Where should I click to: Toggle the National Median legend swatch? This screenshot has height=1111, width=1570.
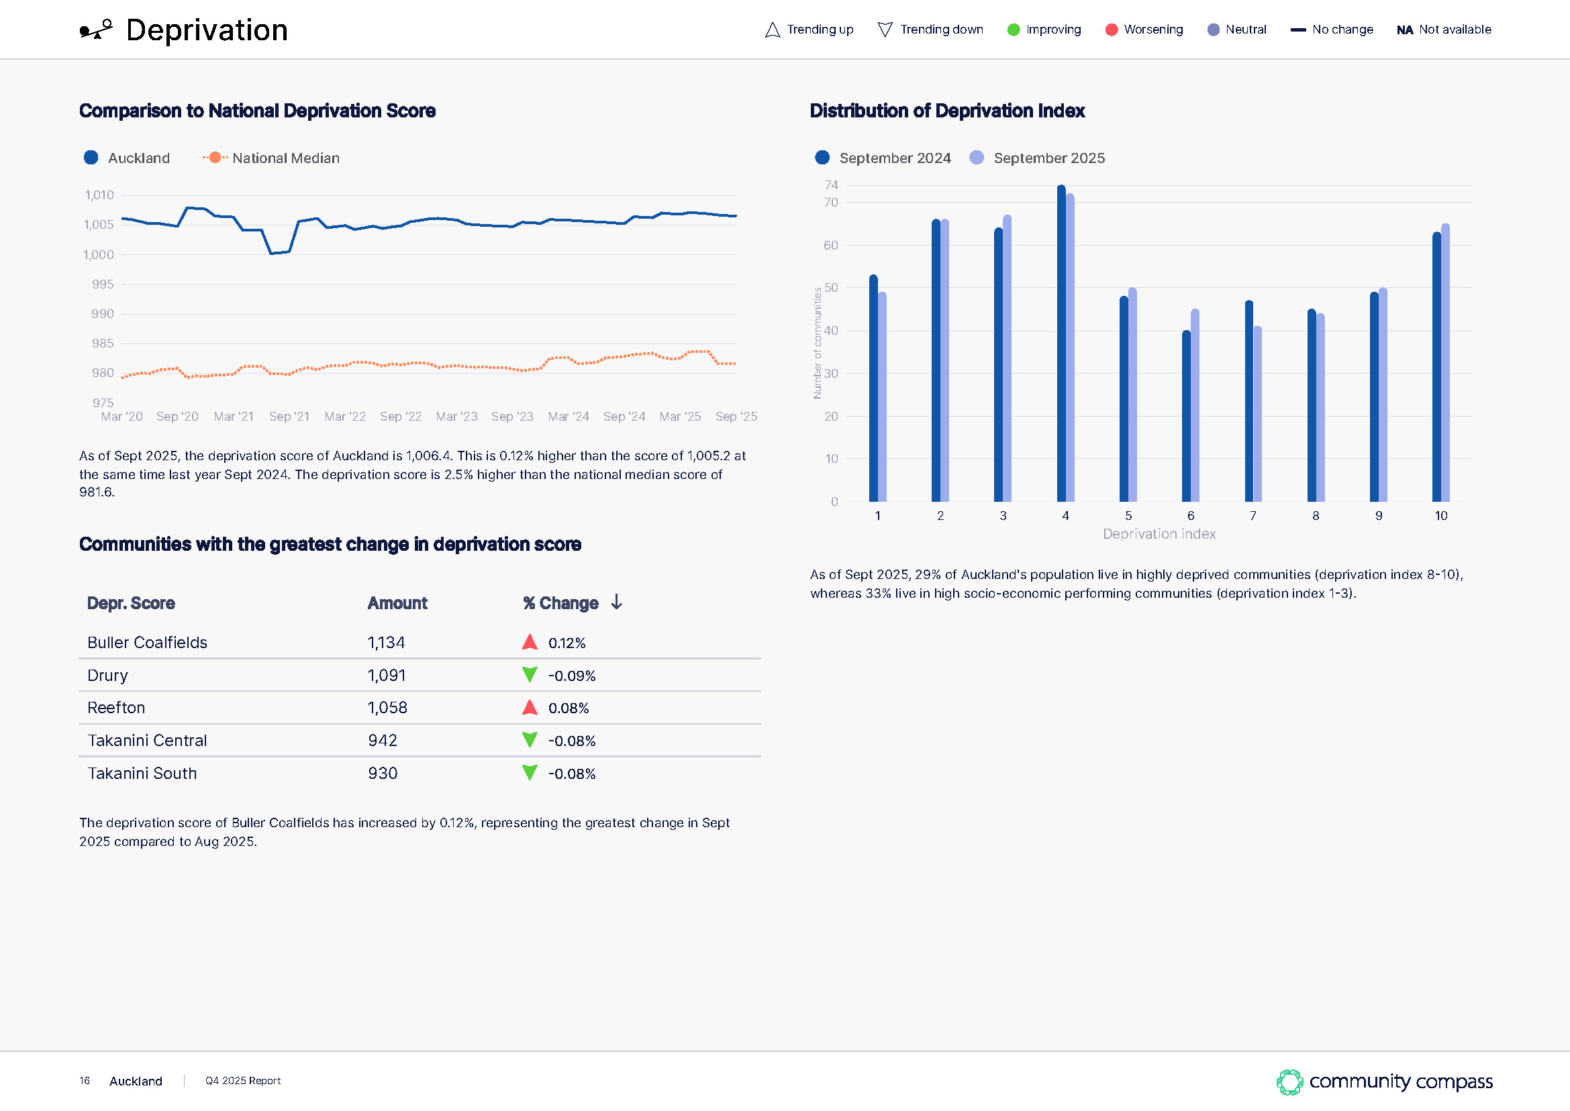point(215,158)
